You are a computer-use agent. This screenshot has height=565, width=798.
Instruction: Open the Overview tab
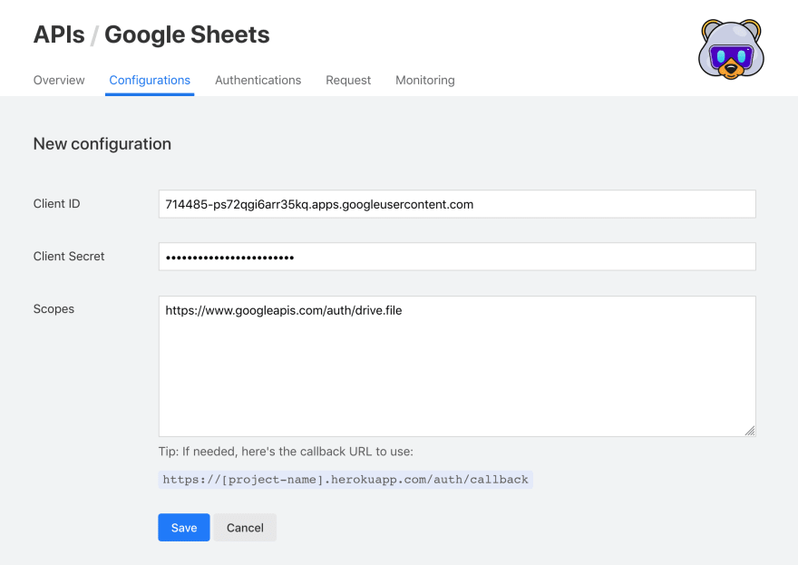point(59,81)
